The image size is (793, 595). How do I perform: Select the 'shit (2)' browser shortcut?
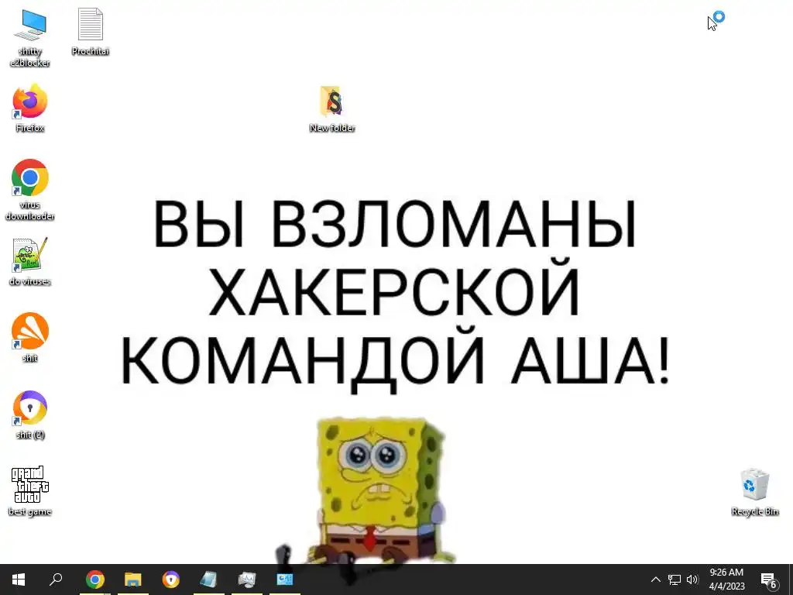(x=30, y=414)
